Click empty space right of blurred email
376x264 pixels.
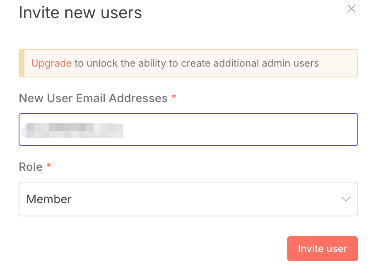(240, 130)
